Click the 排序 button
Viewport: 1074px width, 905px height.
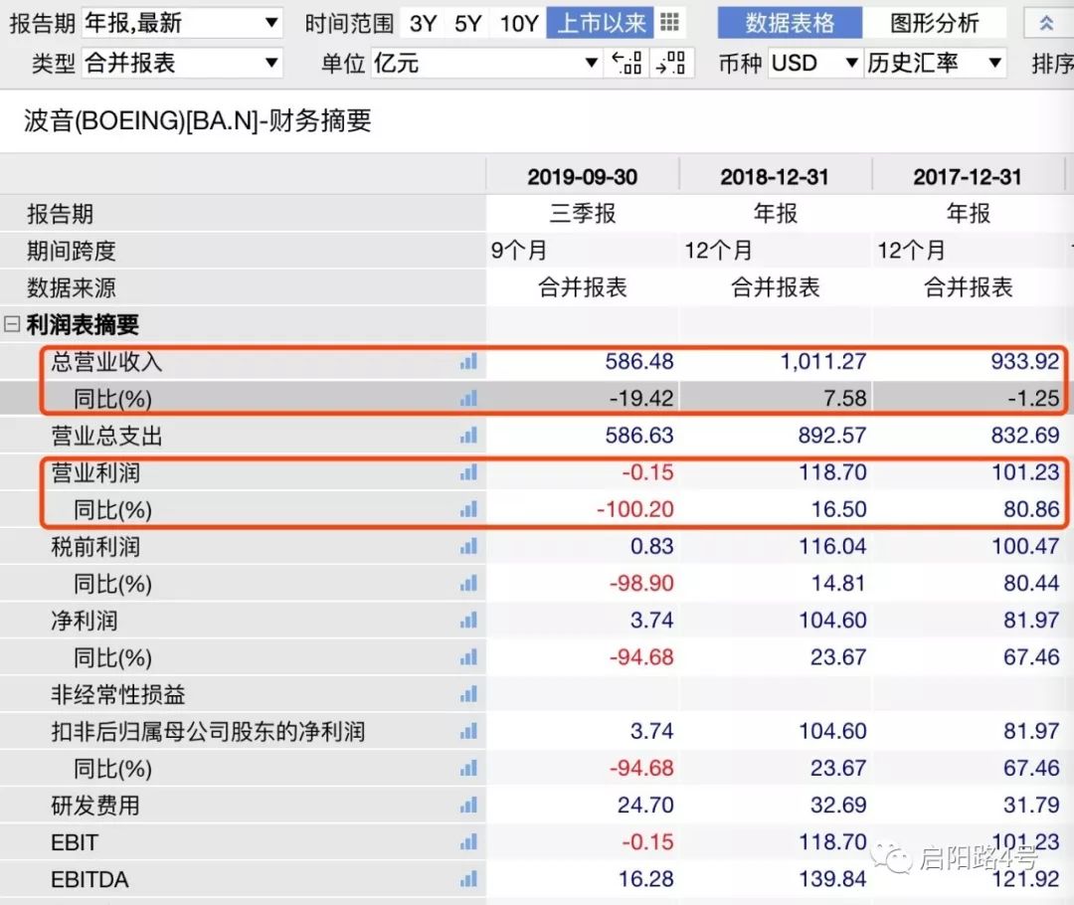[x=1052, y=64]
